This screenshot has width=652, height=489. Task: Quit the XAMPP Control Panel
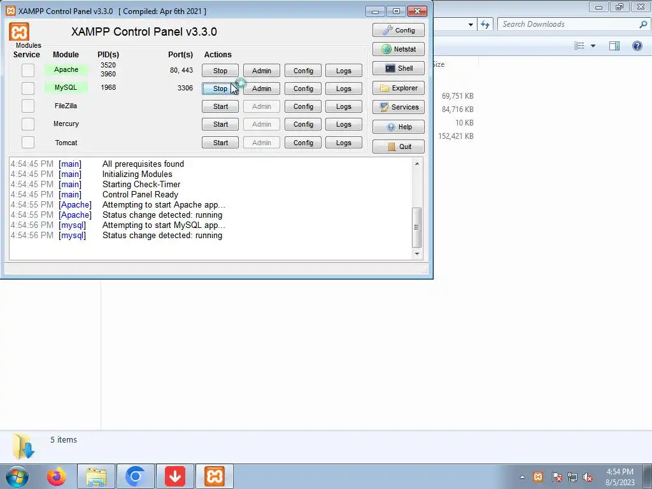pyautogui.click(x=399, y=146)
